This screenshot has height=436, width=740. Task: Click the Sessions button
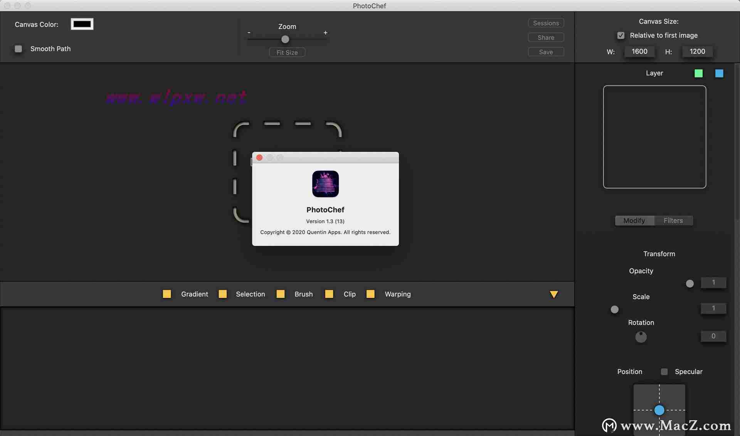[x=546, y=23]
